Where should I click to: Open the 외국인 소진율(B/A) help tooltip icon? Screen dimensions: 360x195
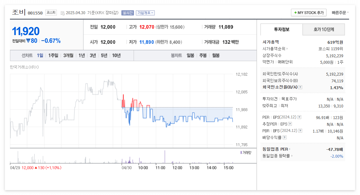300,87
